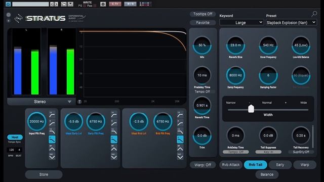Click the preset search magnifier icon

coord(314,14)
